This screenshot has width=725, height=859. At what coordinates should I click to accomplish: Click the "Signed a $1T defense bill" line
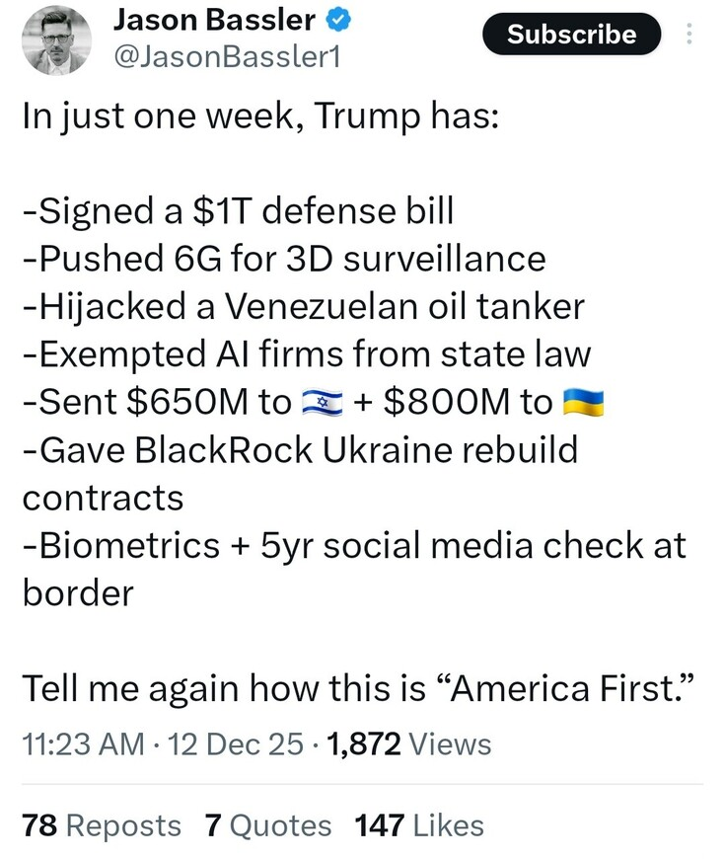pyautogui.click(x=237, y=211)
